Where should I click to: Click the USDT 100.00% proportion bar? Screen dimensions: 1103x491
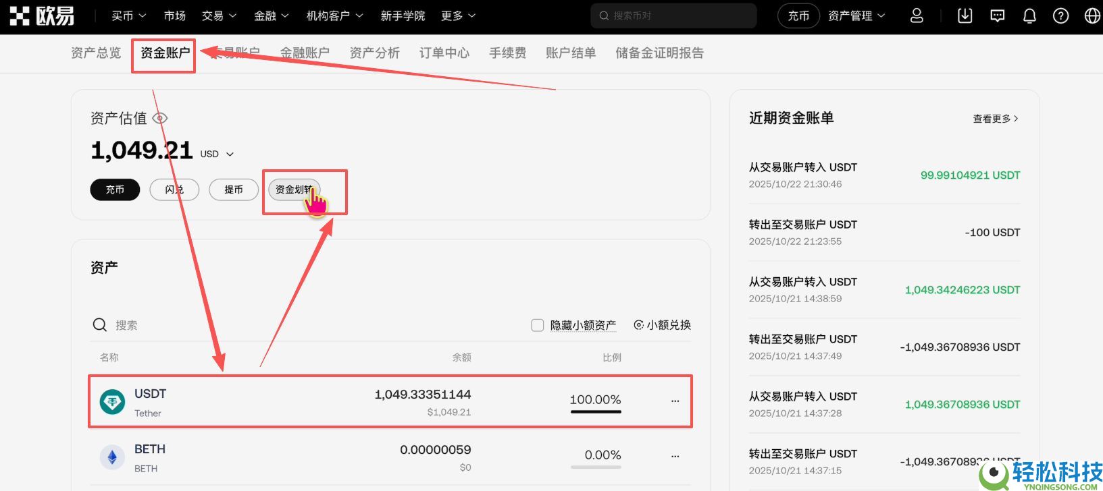596,411
